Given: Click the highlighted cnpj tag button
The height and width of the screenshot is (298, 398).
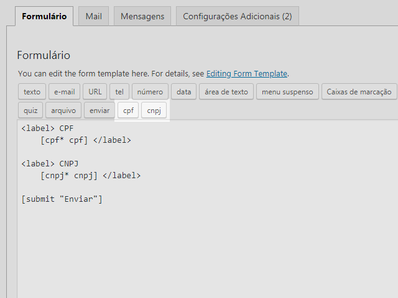Looking at the screenshot, I should click(x=154, y=111).
